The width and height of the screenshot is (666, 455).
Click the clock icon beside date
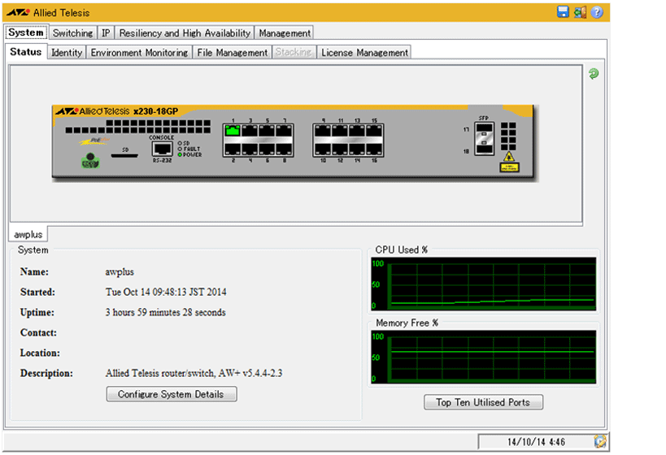[600, 441]
